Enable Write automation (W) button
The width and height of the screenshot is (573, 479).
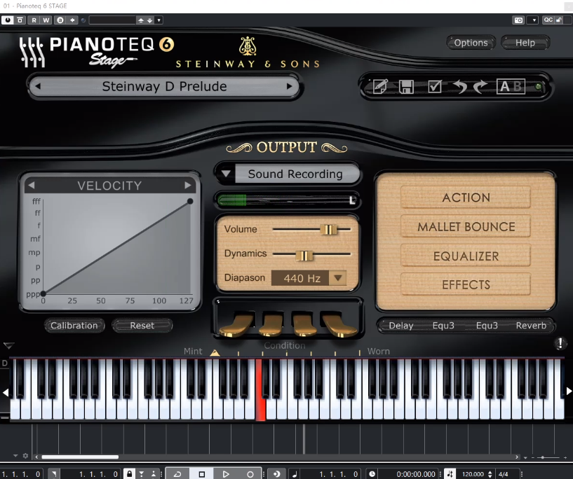[46, 20]
